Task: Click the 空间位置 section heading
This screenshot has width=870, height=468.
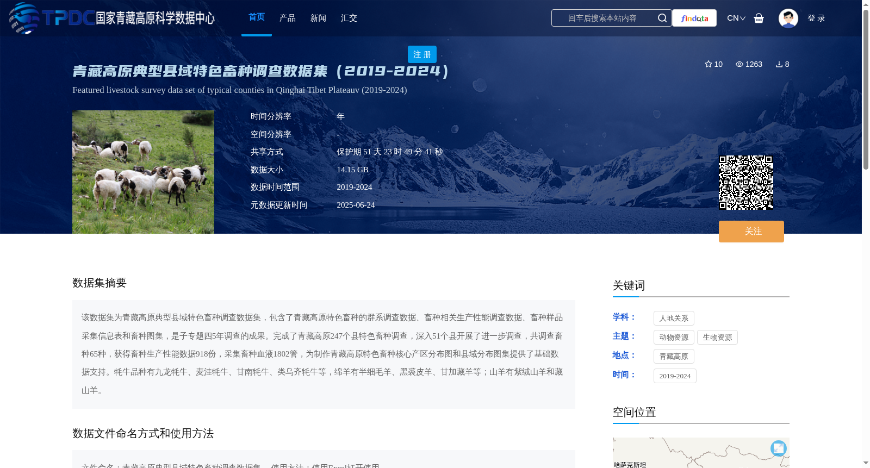Action: point(634,412)
